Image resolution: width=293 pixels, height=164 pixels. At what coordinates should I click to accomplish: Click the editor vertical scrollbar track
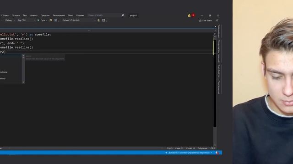[215, 91]
